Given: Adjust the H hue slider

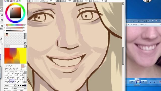Looking at the screenshot, I should click(14, 25).
